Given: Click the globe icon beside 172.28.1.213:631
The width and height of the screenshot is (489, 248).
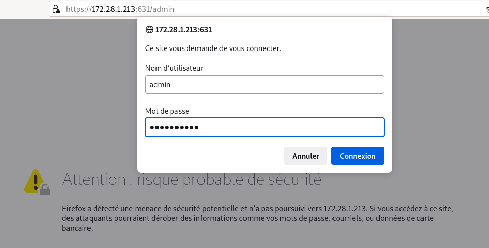Looking at the screenshot, I should tap(149, 29).
